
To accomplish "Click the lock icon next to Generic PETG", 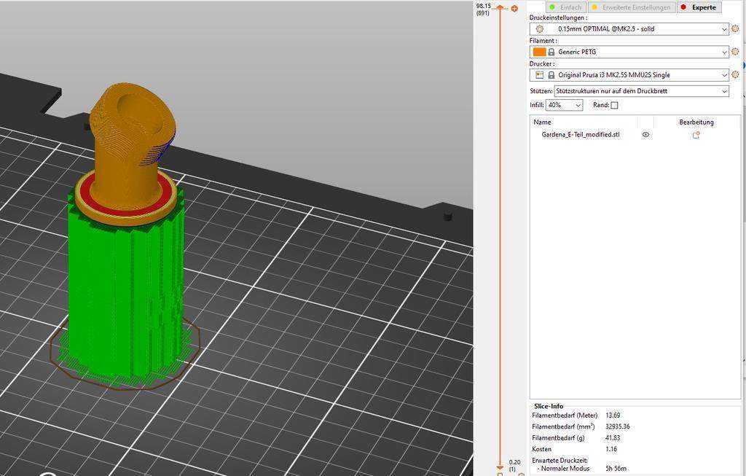I will (551, 52).
